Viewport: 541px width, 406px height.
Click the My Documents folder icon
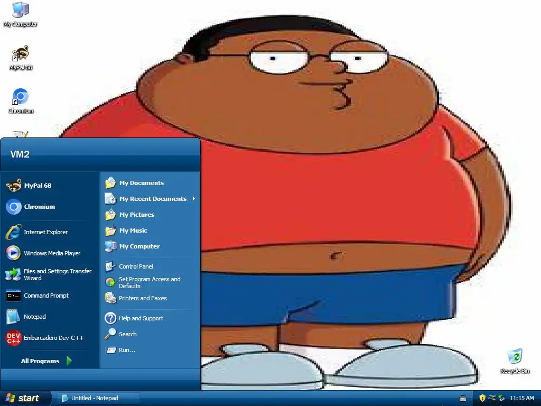(110, 183)
